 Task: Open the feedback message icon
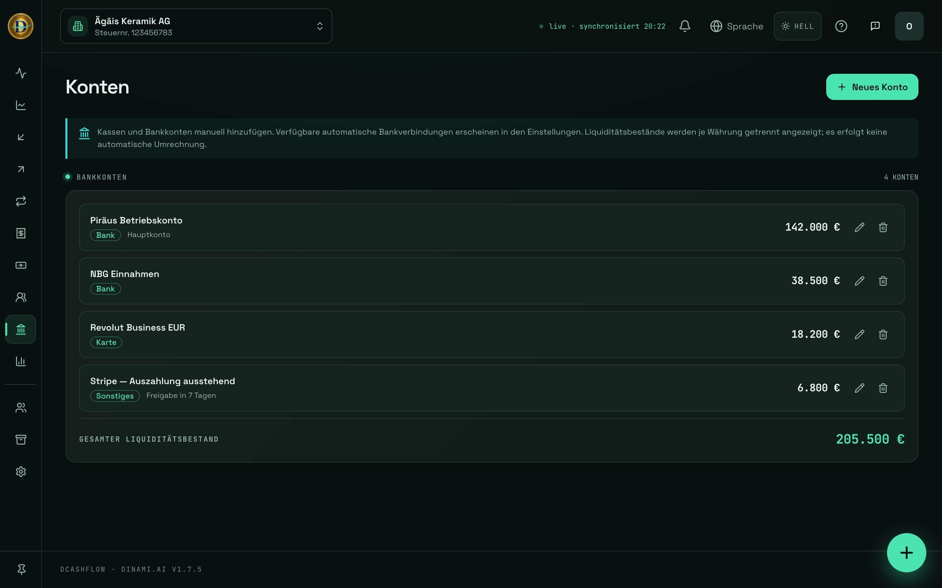pos(875,26)
